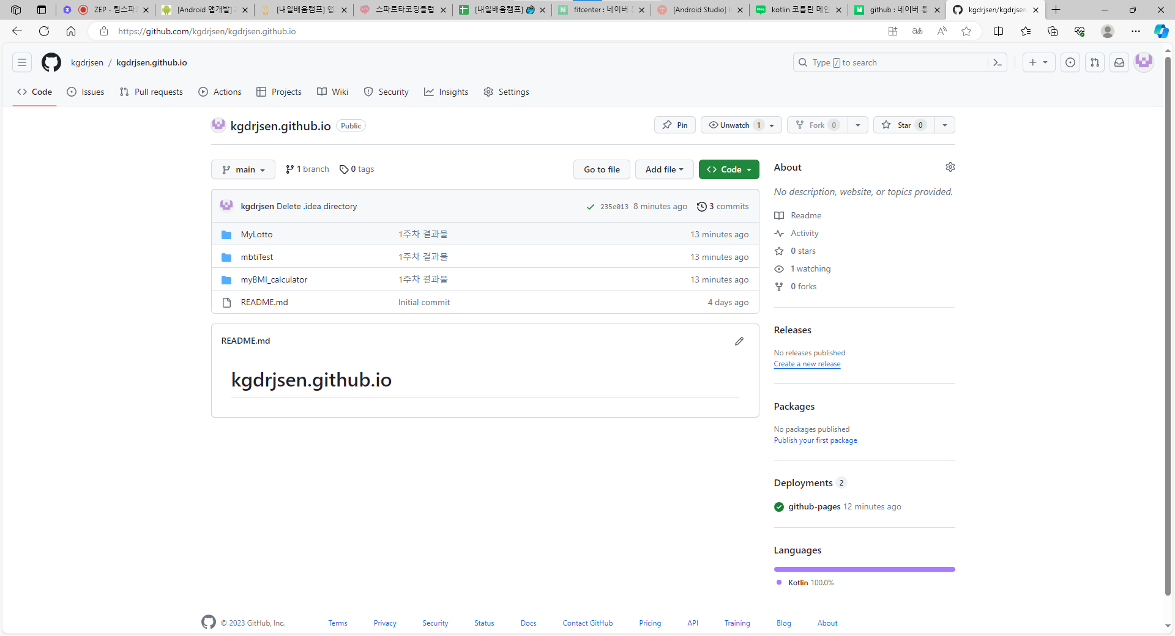Open the MyLotto folder

pyautogui.click(x=256, y=234)
